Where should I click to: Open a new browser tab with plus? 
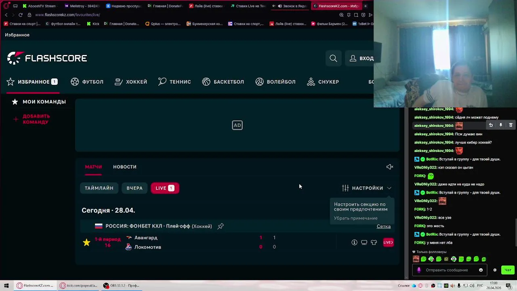pyautogui.click(x=365, y=6)
